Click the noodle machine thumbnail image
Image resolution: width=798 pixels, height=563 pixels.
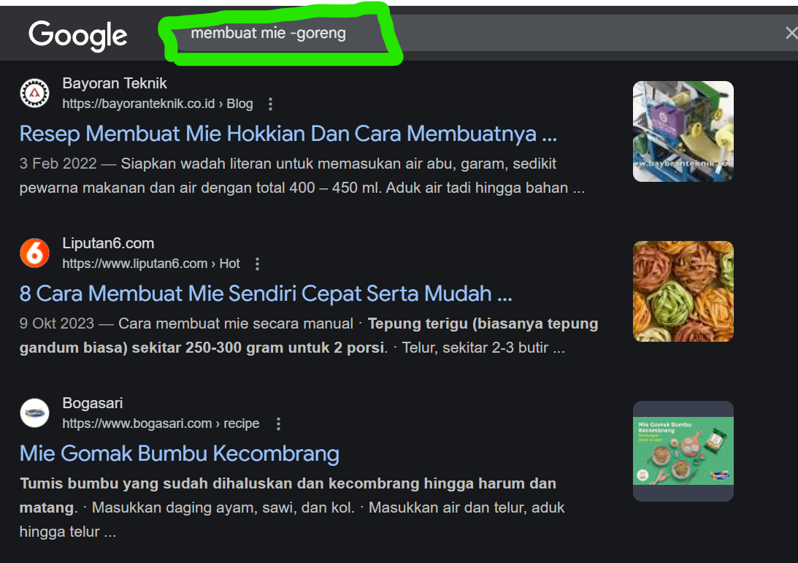683,131
